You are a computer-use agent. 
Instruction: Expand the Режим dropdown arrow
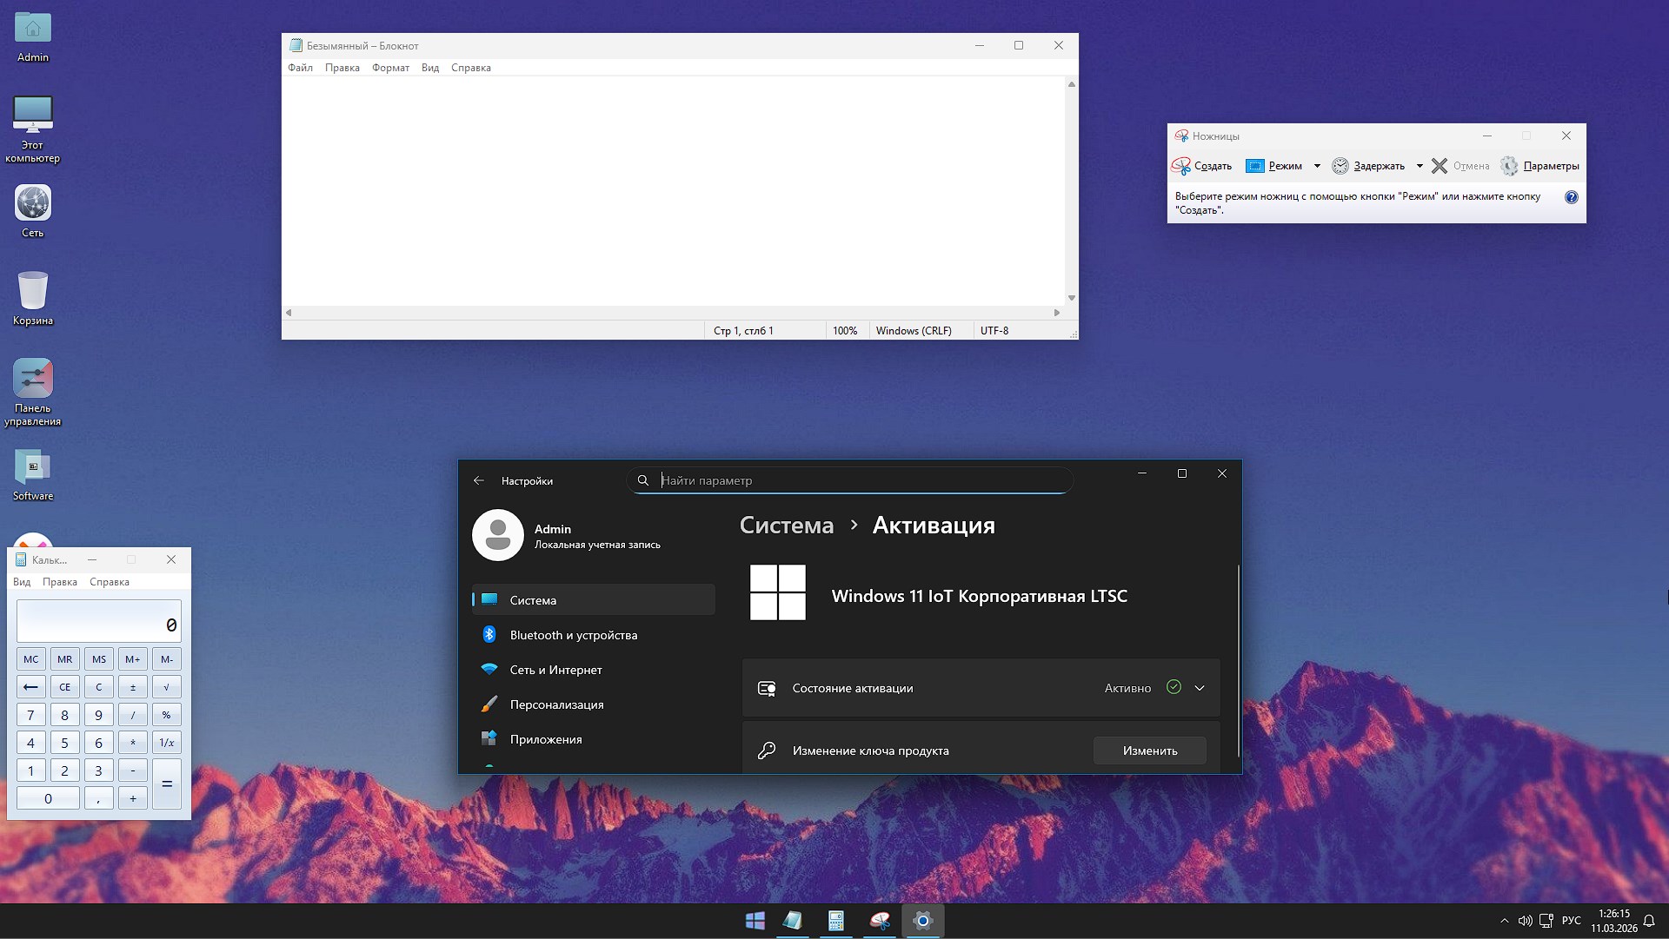1316,166
